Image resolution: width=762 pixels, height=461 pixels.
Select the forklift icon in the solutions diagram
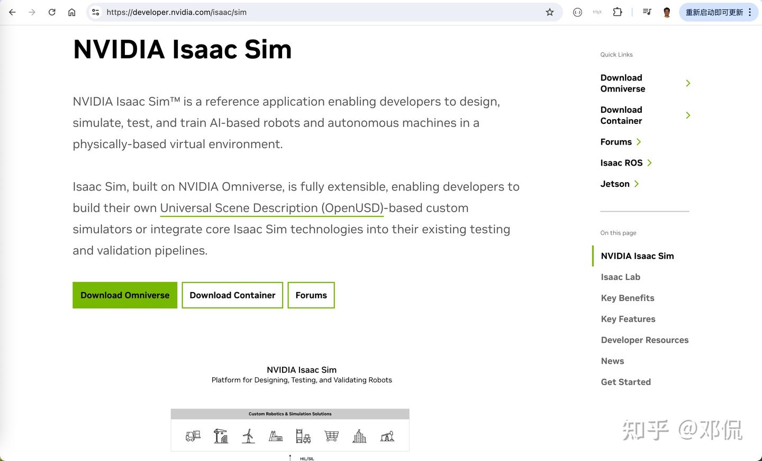[192, 436]
